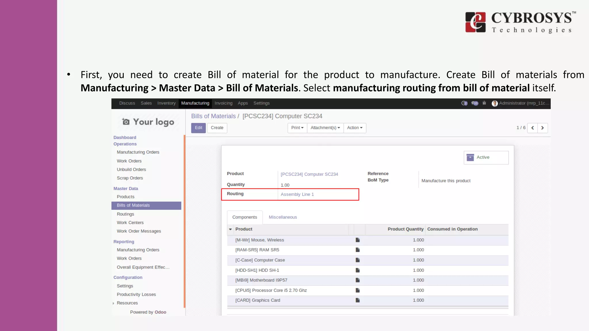Screen dimensions: 589x331
Task: Click the record pager 1 / 6
Action: tap(521, 128)
